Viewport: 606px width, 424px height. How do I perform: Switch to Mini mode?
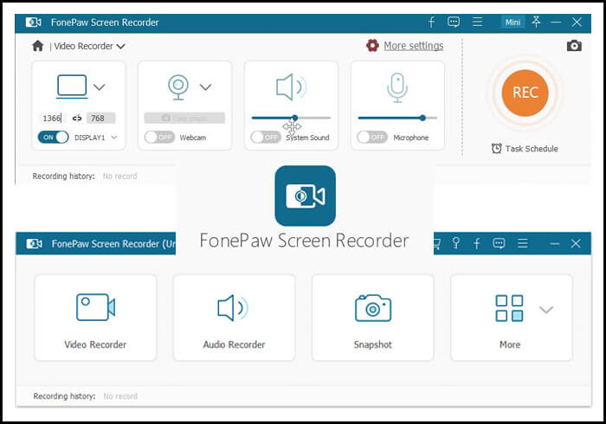coord(513,22)
